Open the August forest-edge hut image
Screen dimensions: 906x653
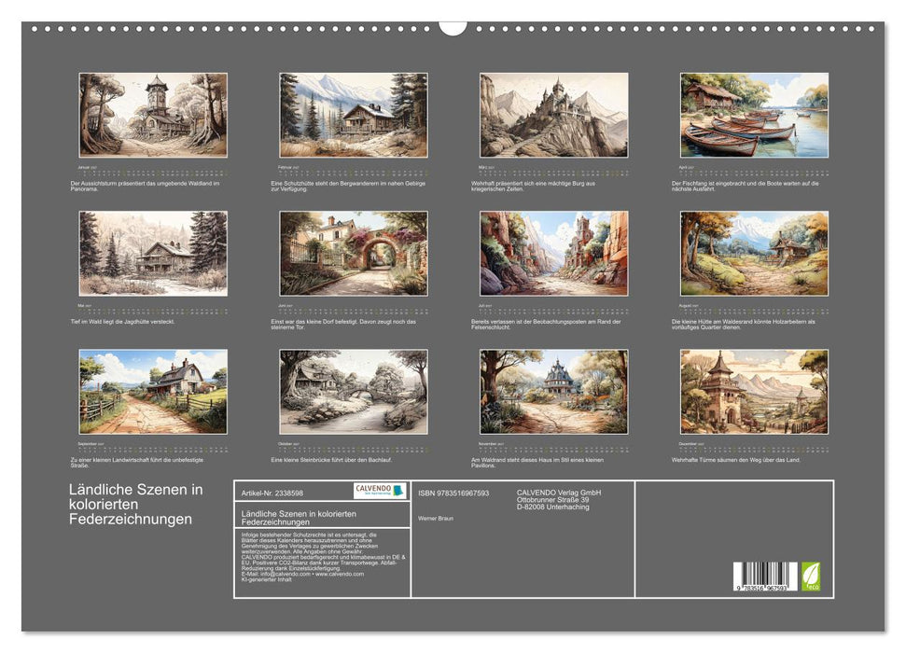tap(755, 253)
